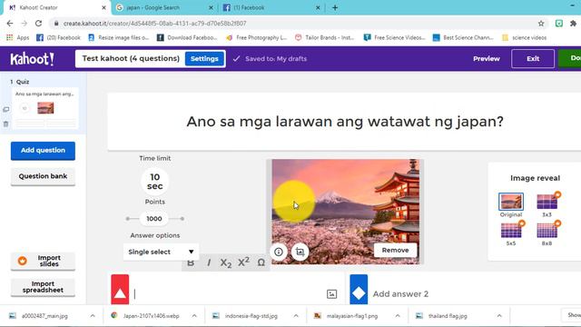Open the Single select answer options dropdown
581x327 pixels.
[x=162, y=252]
